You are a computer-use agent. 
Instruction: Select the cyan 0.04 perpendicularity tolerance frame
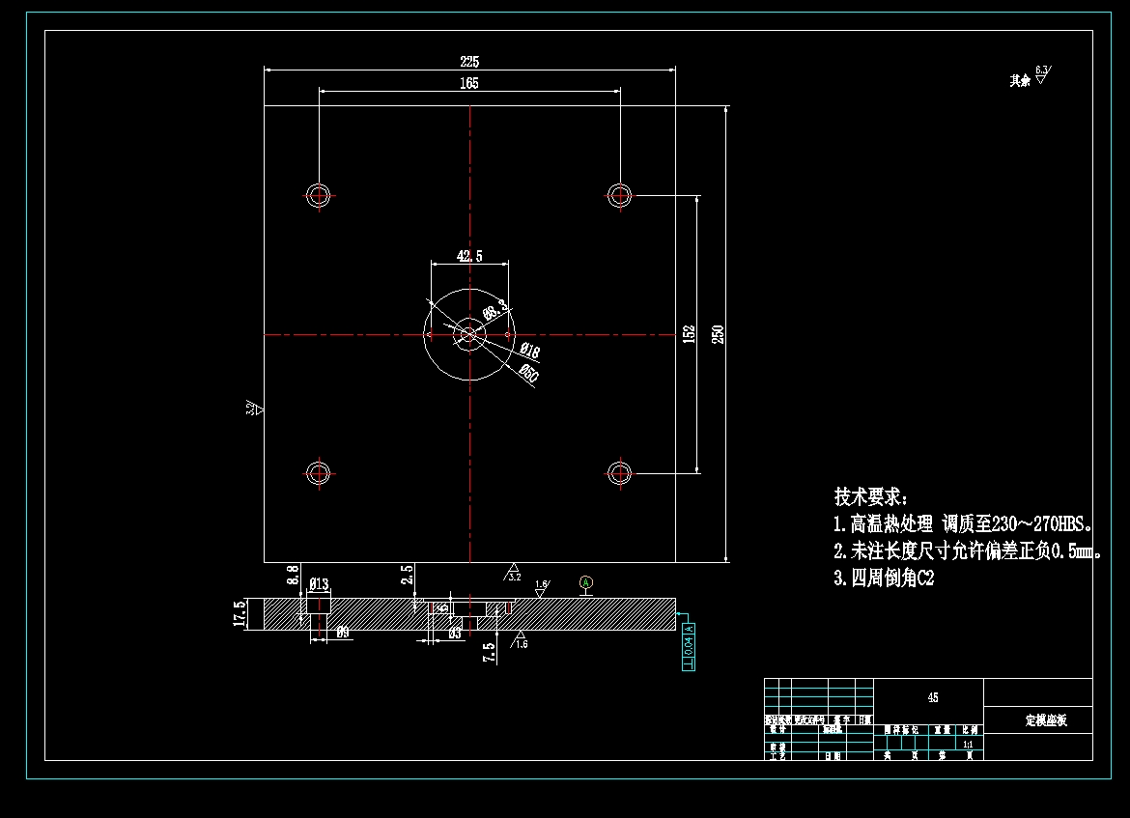689,646
